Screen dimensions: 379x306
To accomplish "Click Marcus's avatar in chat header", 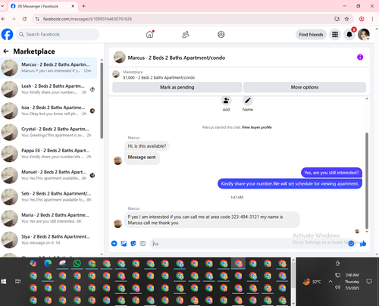I will click(x=120, y=57).
